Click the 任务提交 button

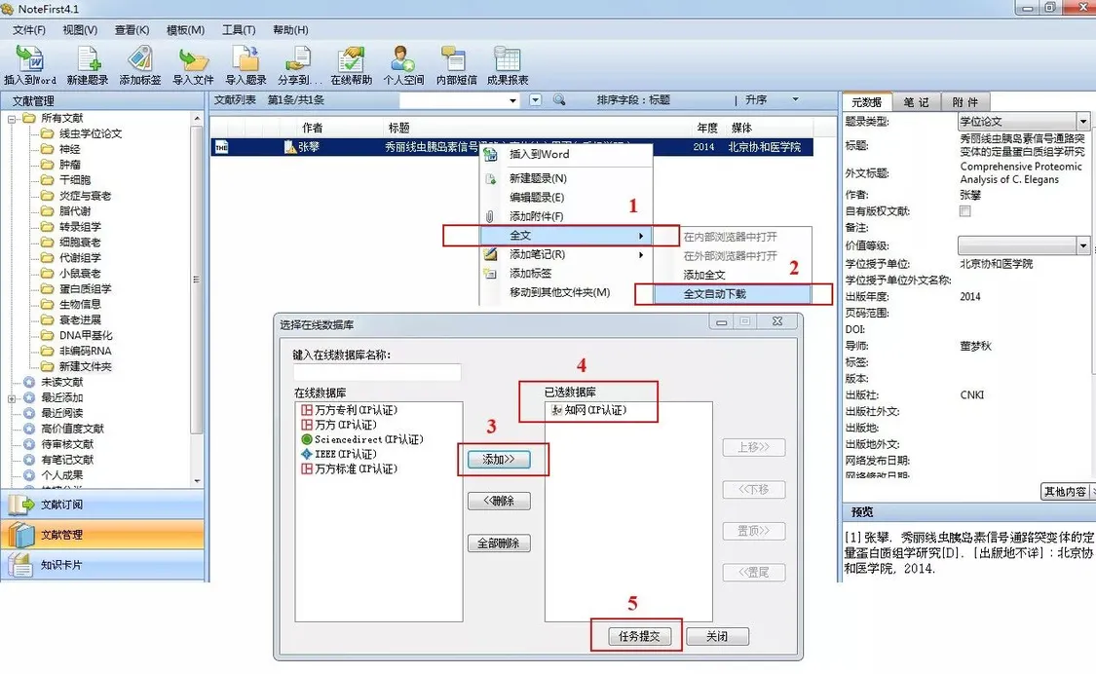click(639, 636)
